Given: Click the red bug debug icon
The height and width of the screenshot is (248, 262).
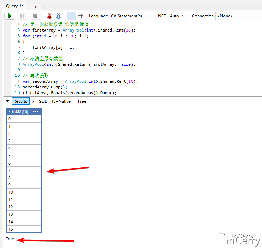Looking at the screenshot, I should (x=50, y=16).
